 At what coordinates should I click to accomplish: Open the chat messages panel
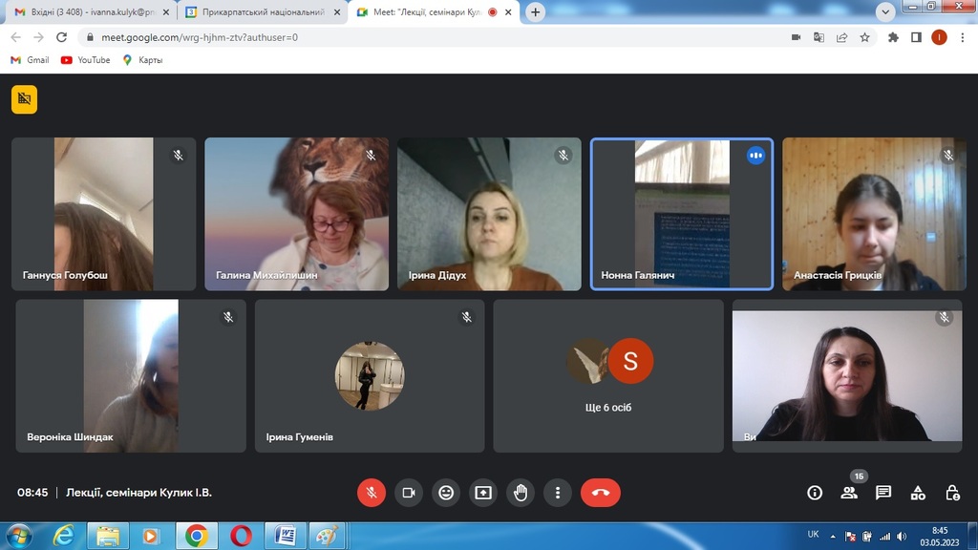[x=883, y=493]
